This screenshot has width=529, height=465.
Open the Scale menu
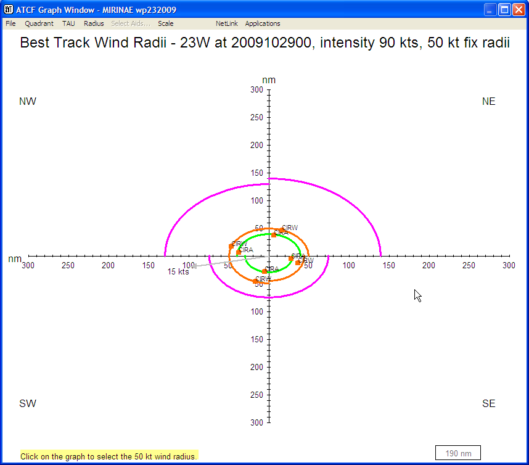[165, 23]
